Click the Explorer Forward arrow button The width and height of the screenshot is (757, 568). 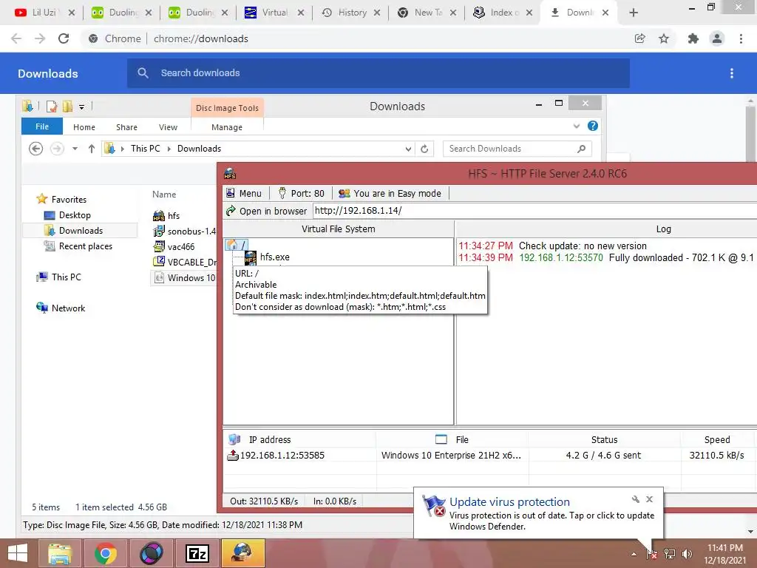57,149
